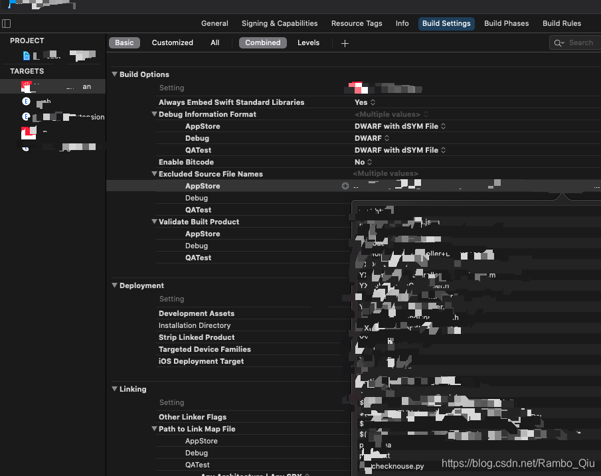Screen dimensions: 601x476
Task: Select Other Linker Flags setting
Action: coord(193,417)
